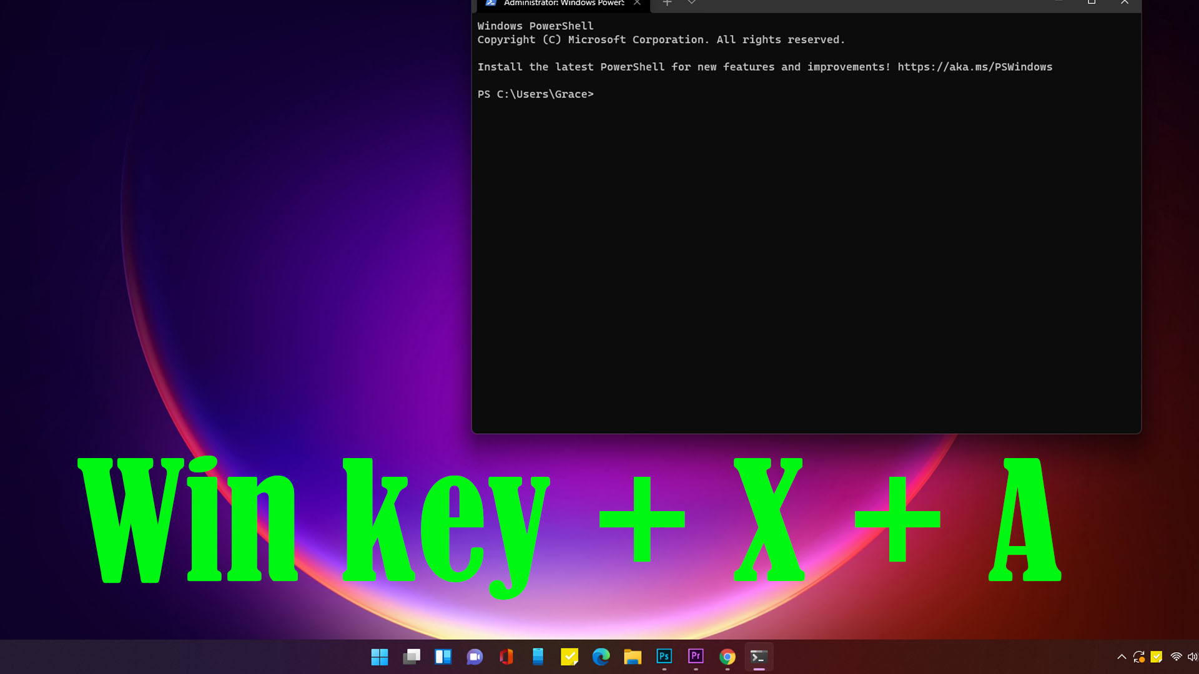Click the https://aka.ms/PSWindows link
The height and width of the screenshot is (674, 1199).
click(x=975, y=67)
